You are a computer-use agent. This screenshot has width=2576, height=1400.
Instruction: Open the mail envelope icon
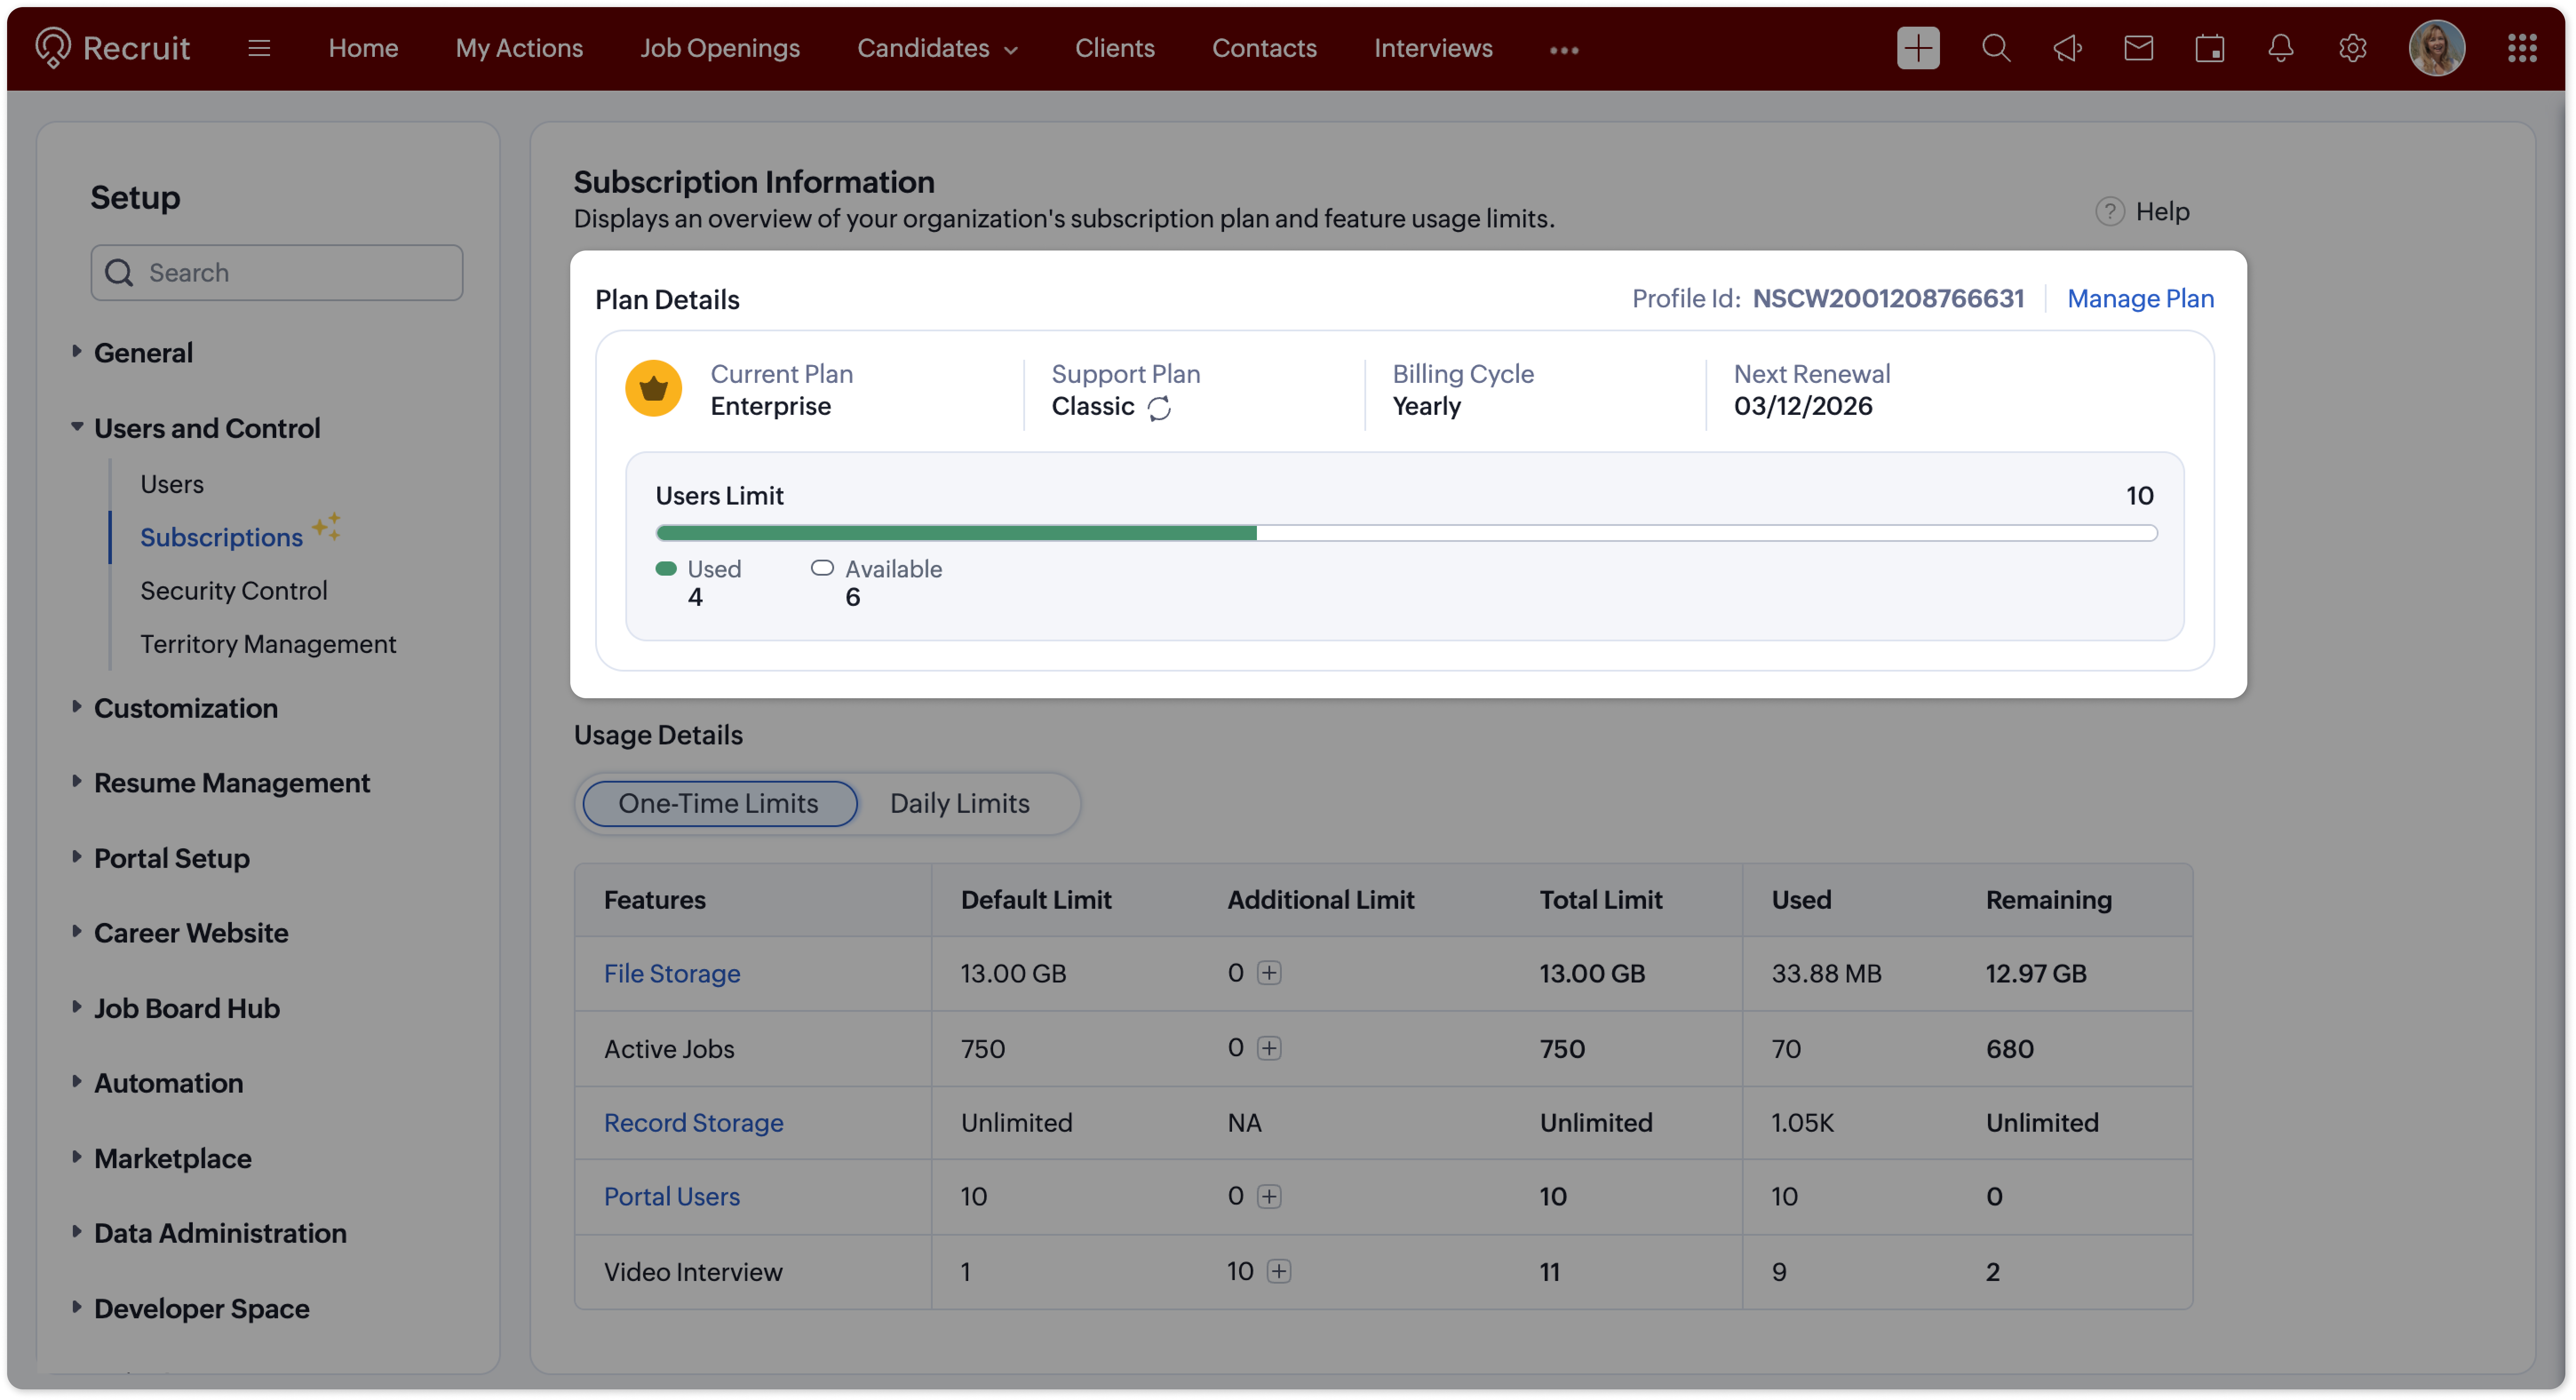(2138, 48)
